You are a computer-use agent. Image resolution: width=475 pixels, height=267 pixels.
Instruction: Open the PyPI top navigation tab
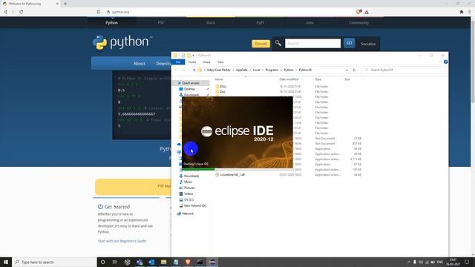(260, 23)
